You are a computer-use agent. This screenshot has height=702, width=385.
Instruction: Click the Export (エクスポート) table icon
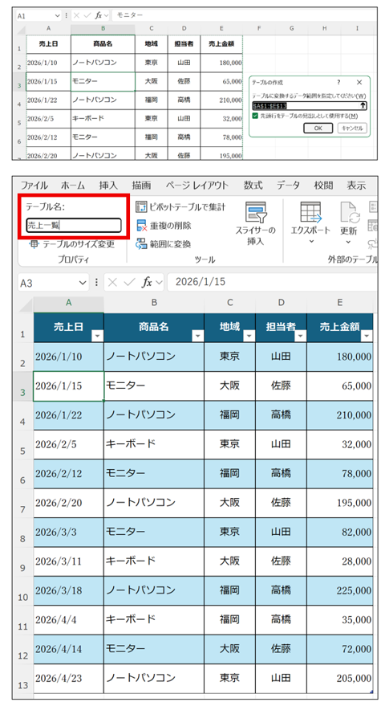(x=312, y=212)
